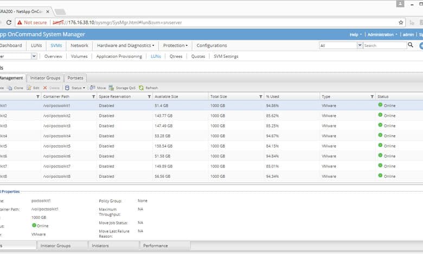This screenshot has width=423, height=254.
Task: Go to the Dashboard tab
Action: coord(11,45)
